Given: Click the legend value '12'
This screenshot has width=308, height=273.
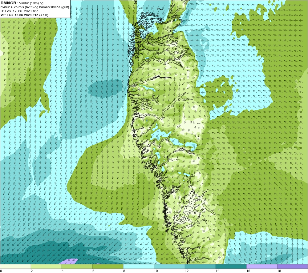Looking at the screenshot, I should 187,271.
